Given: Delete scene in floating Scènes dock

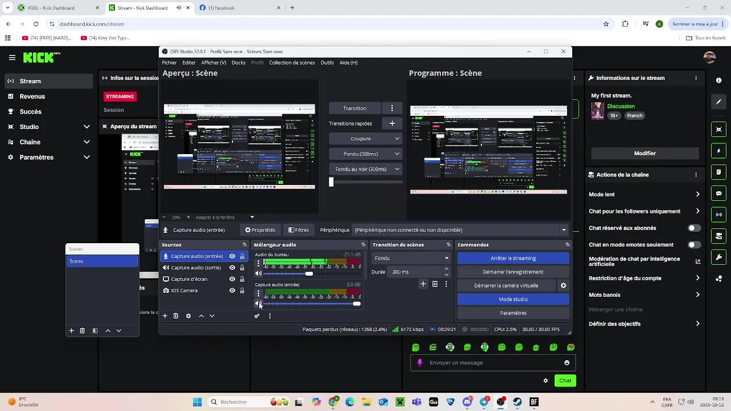Looking at the screenshot, I should point(82,331).
